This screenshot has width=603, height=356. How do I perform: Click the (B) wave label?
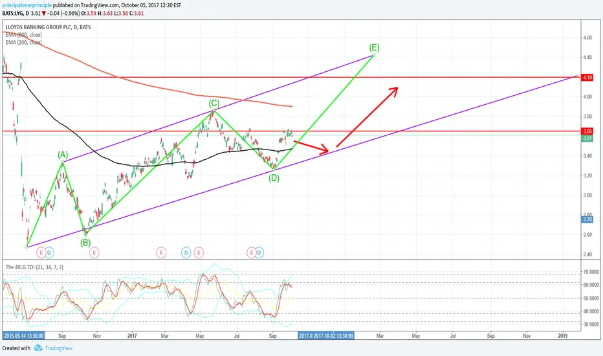click(x=85, y=243)
